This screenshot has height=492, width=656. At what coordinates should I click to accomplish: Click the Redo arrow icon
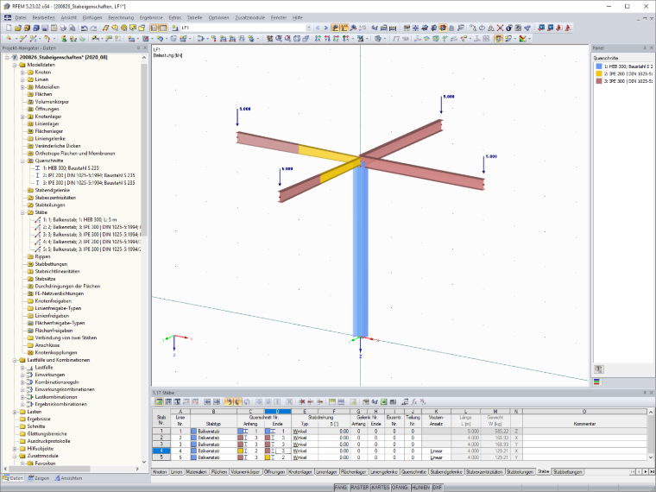tap(94, 28)
